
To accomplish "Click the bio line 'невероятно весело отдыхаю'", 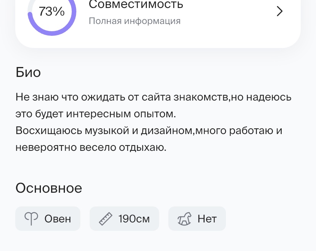I will pyautogui.click(x=91, y=147).
